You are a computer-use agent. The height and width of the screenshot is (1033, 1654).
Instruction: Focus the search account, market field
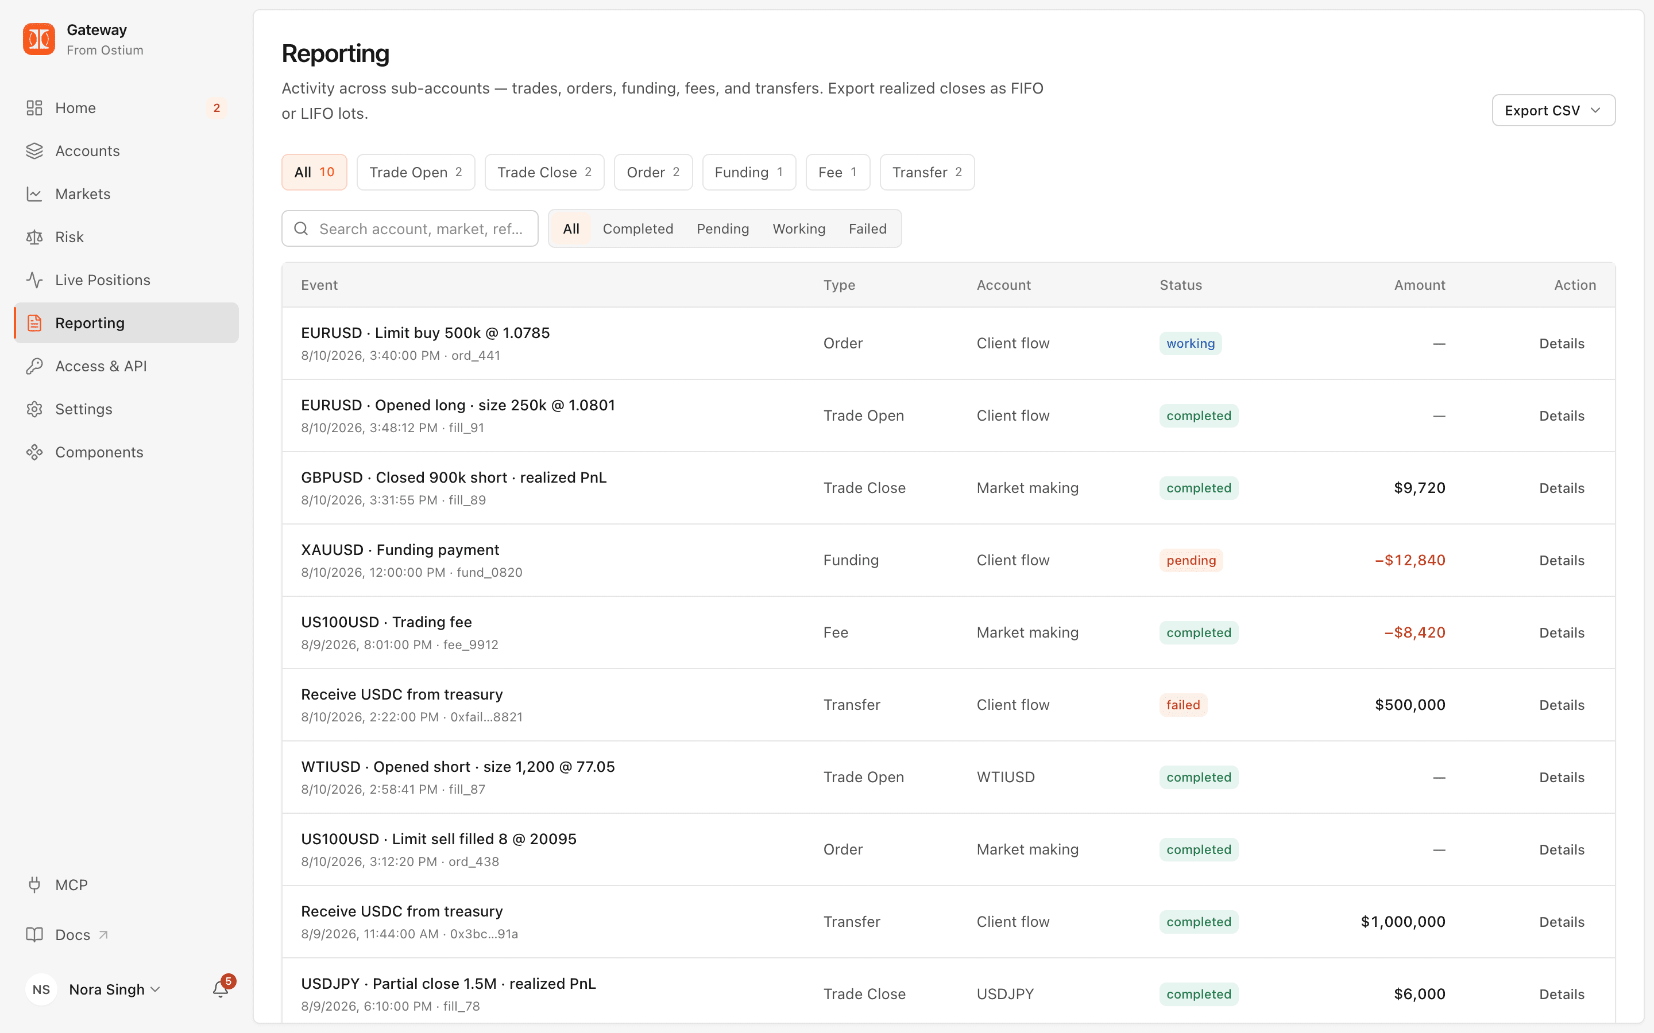[409, 229]
